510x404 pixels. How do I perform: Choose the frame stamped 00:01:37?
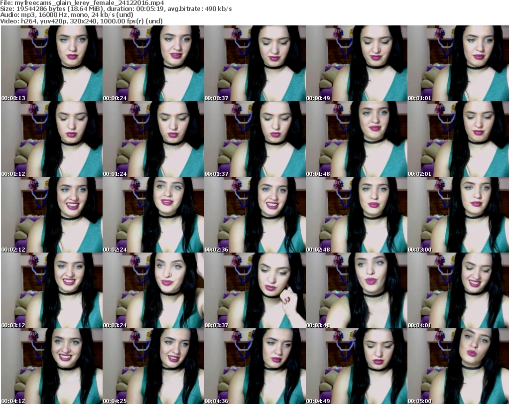coord(255,139)
